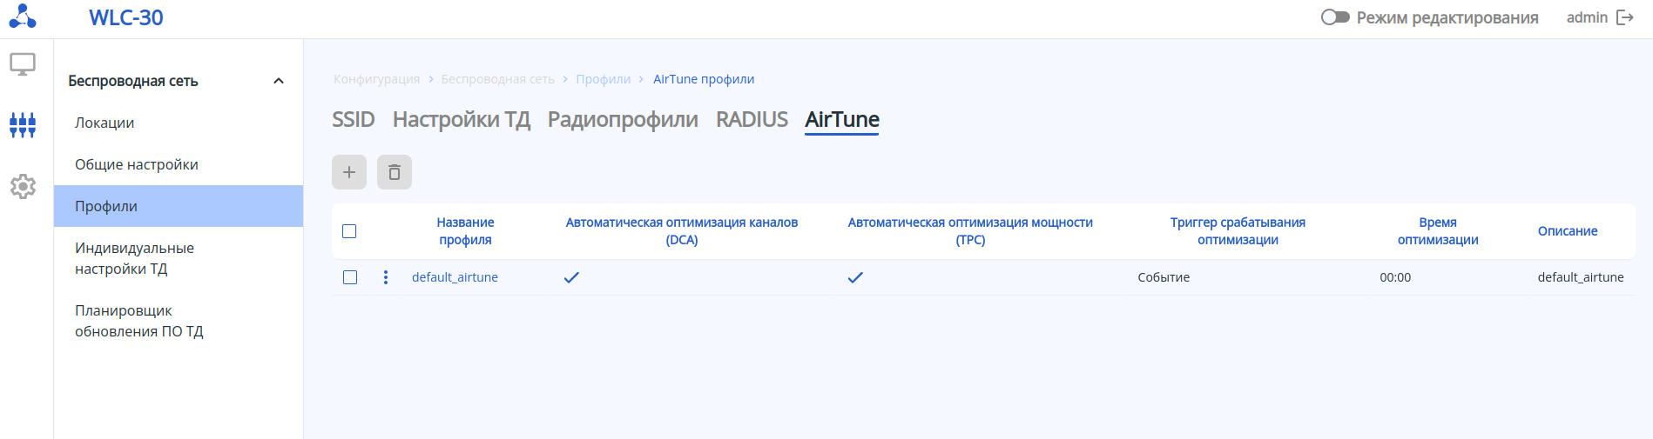Image resolution: width=1653 pixels, height=439 pixels.
Task: Check the default_airtune row checkbox
Action: point(350,277)
